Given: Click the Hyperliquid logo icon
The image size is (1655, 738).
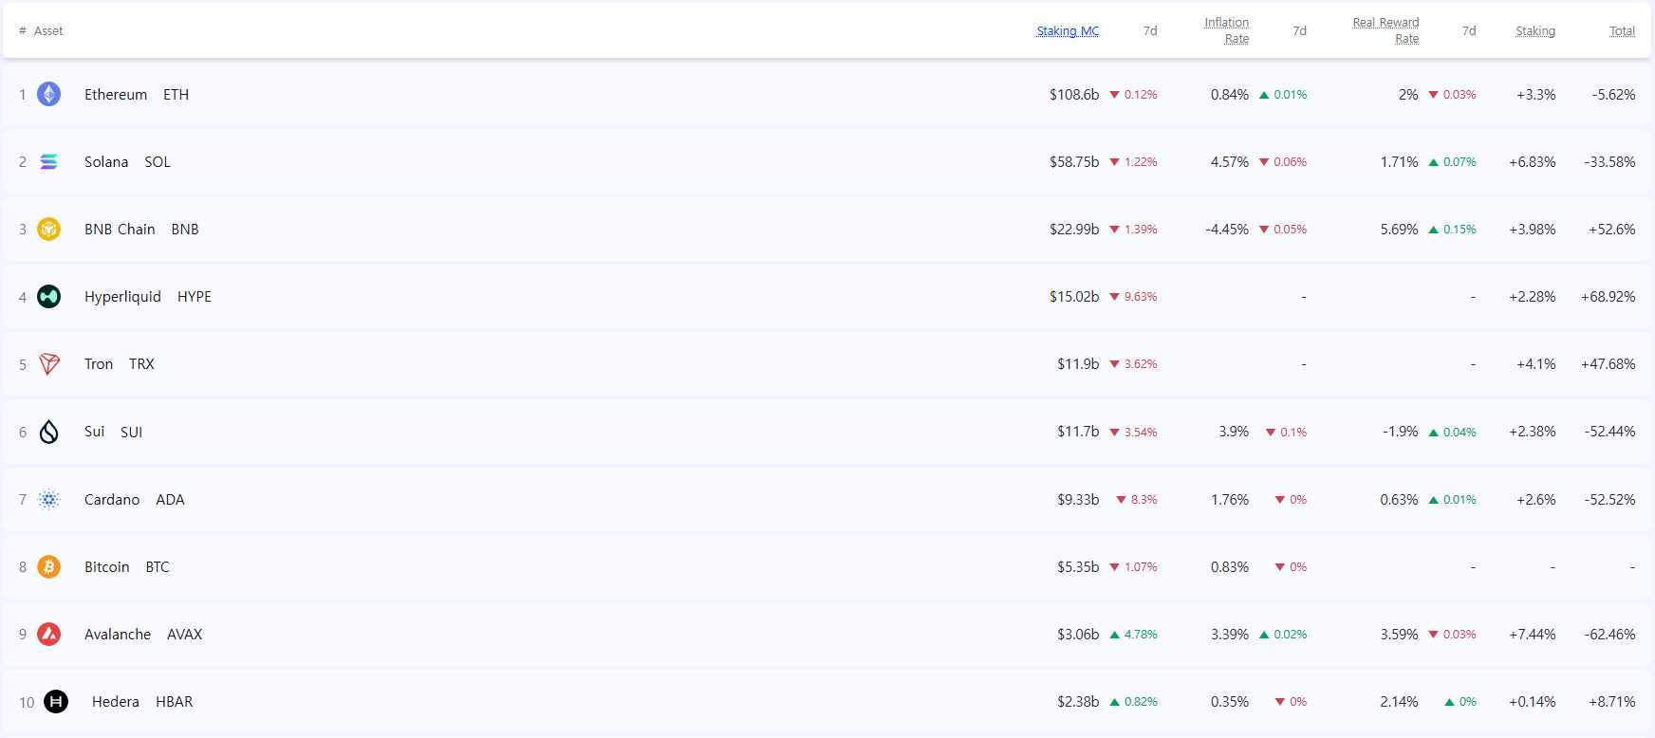Looking at the screenshot, I should point(48,297).
